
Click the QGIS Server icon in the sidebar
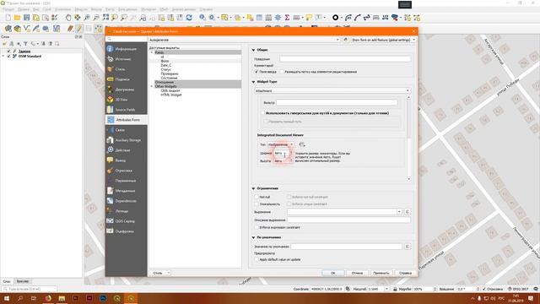click(x=111, y=221)
